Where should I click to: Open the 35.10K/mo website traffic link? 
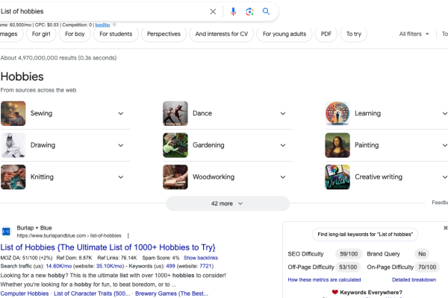(109, 266)
